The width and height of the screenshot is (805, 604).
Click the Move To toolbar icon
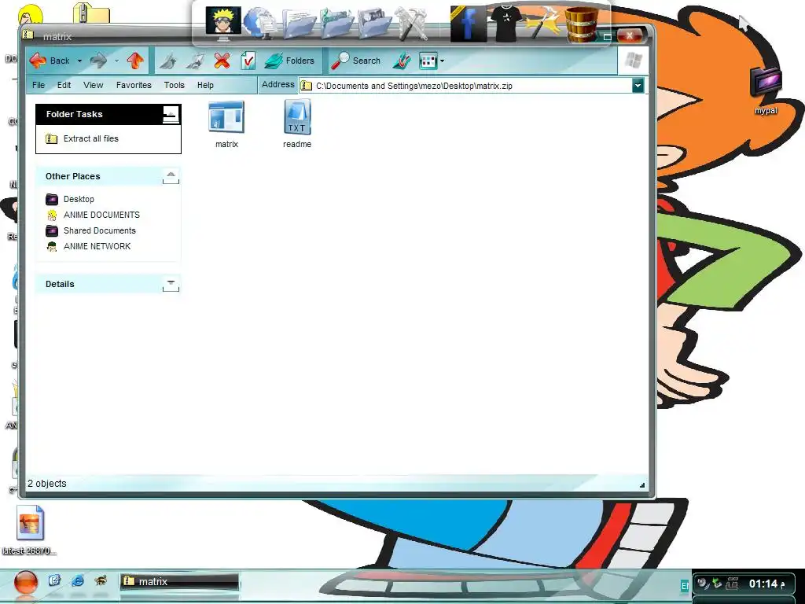point(168,61)
